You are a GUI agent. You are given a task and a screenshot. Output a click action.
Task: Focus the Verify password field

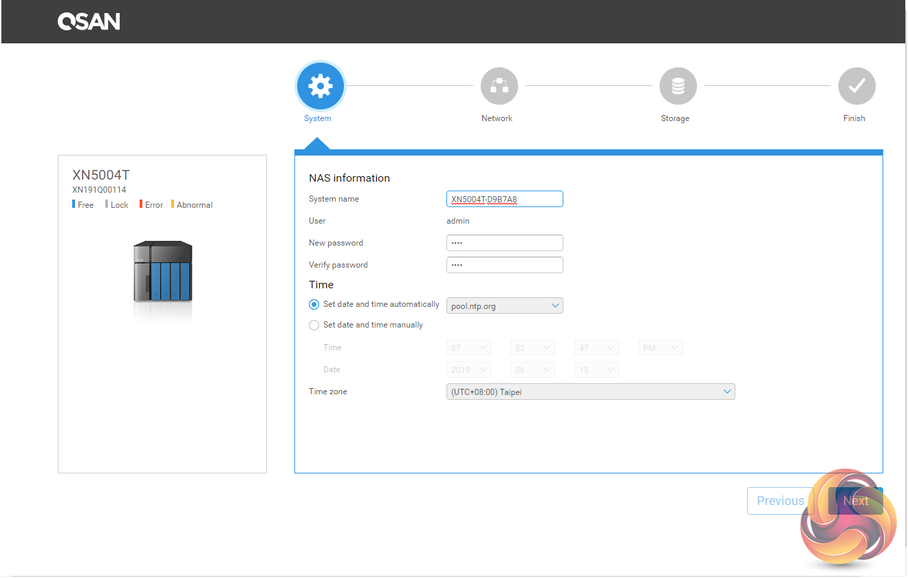(x=504, y=265)
